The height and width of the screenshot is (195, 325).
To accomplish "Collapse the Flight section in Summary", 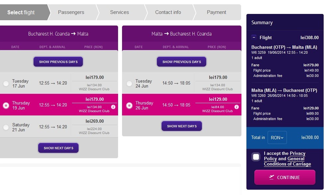I will pos(254,37).
